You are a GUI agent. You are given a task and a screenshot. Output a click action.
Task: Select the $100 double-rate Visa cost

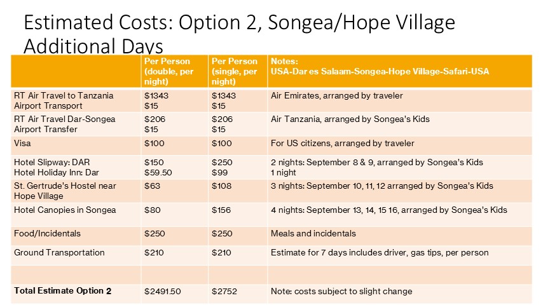point(155,144)
